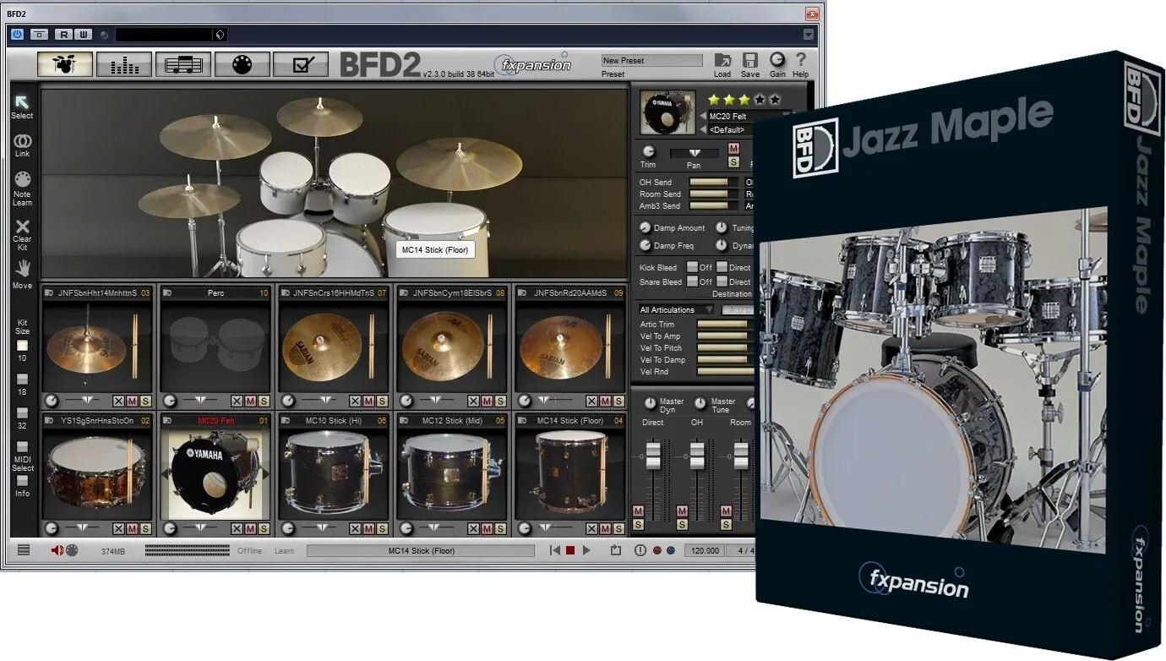Screen dimensions: 1166x661
Task: Clear the MC14 Stick (Floor) slot with X
Action: point(591,528)
